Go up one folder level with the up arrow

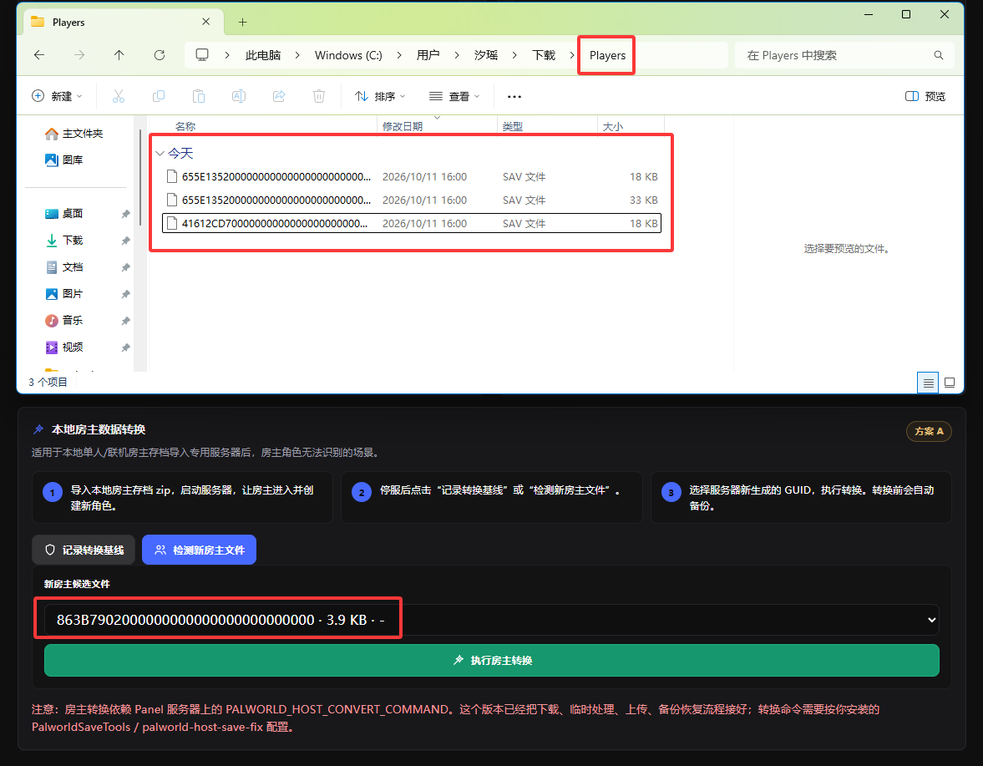point(119,55)
